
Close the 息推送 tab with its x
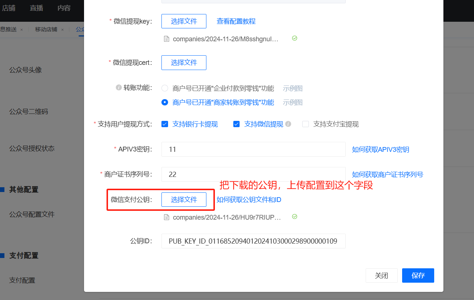(22, 29)
